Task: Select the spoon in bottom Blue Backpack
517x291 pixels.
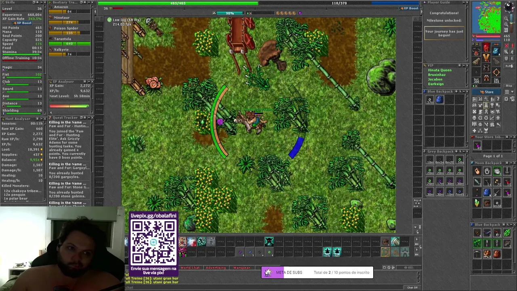Action: [x=497, y=243]
